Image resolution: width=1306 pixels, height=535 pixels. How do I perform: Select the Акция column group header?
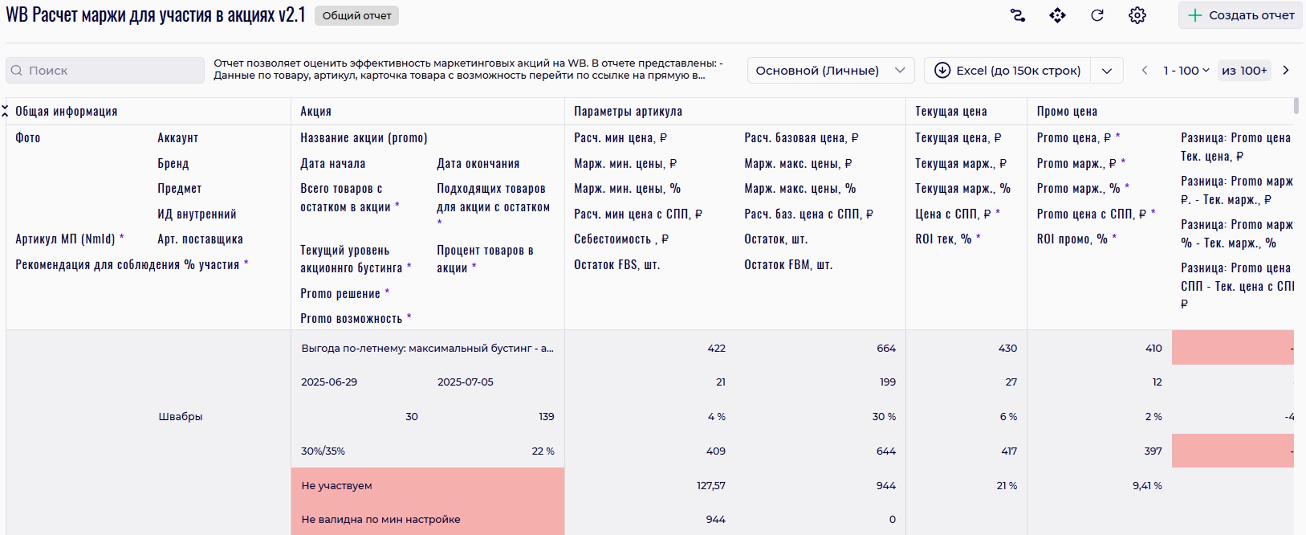316,111
